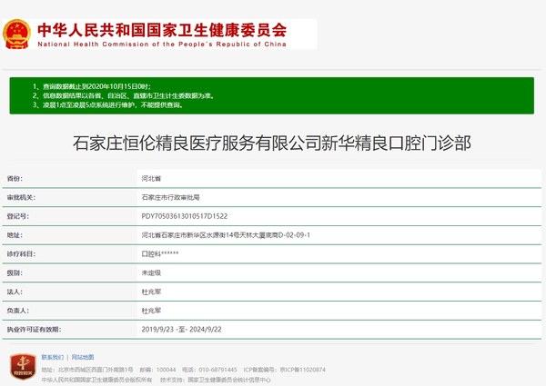
Task: Click the 诊疗科目 label
Action: pos(21,254)
